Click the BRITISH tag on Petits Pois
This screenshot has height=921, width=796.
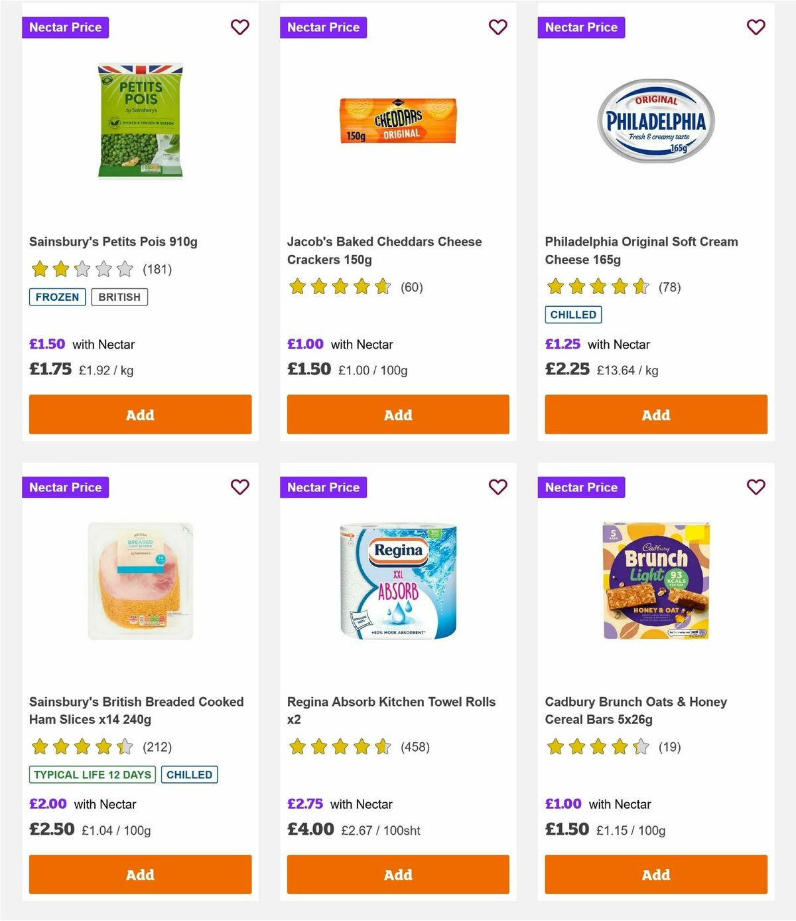pos(119,297)
